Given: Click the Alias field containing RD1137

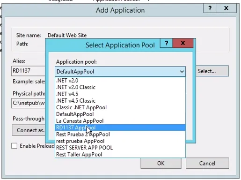Looking at the screenshot, I should point(29,71).
